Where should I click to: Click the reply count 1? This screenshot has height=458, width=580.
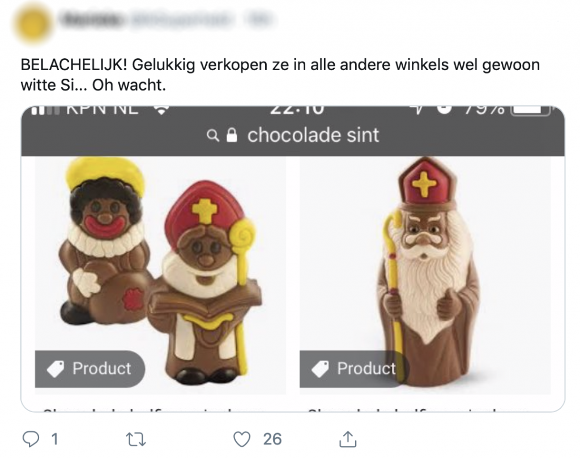tap(54, 438)
